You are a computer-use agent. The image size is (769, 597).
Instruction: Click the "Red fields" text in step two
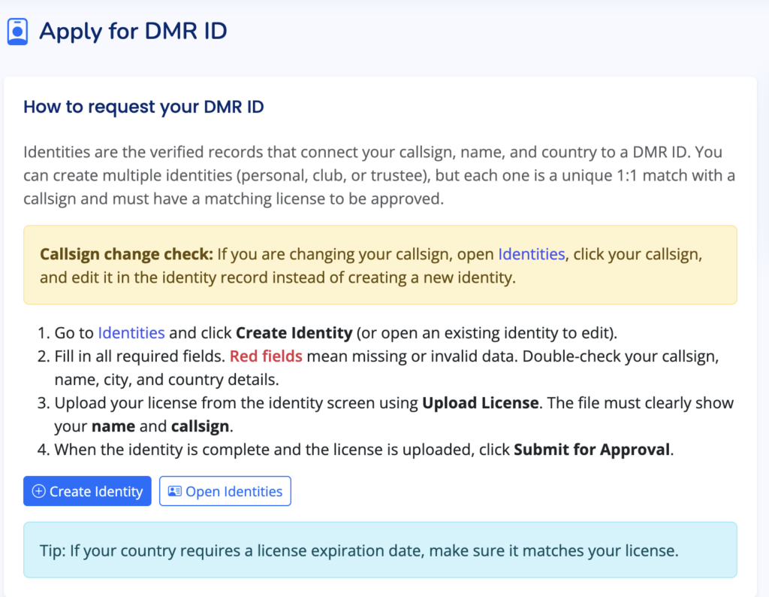pyautogui.click(x=266, y=356)
